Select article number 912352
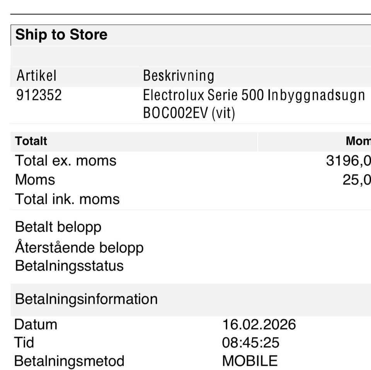 (x=39, y=95)
